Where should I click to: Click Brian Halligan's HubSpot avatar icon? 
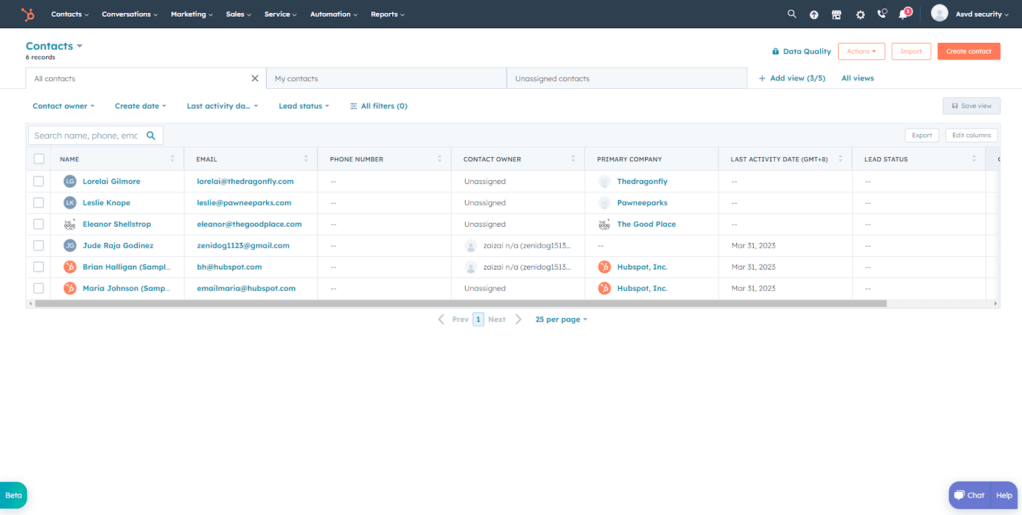click(x=70, y=267)
